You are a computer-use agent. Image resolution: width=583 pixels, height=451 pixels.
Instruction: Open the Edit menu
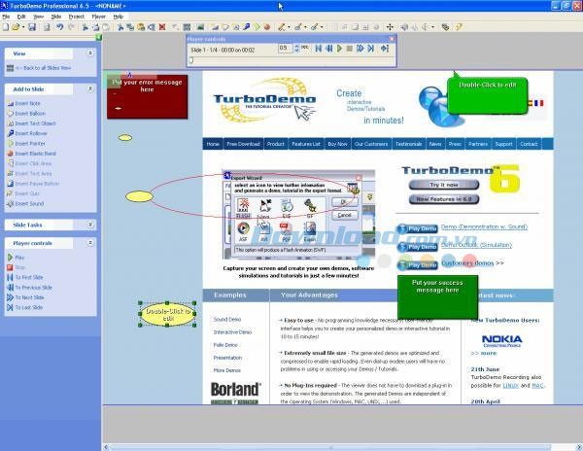[x=21, y=17]
